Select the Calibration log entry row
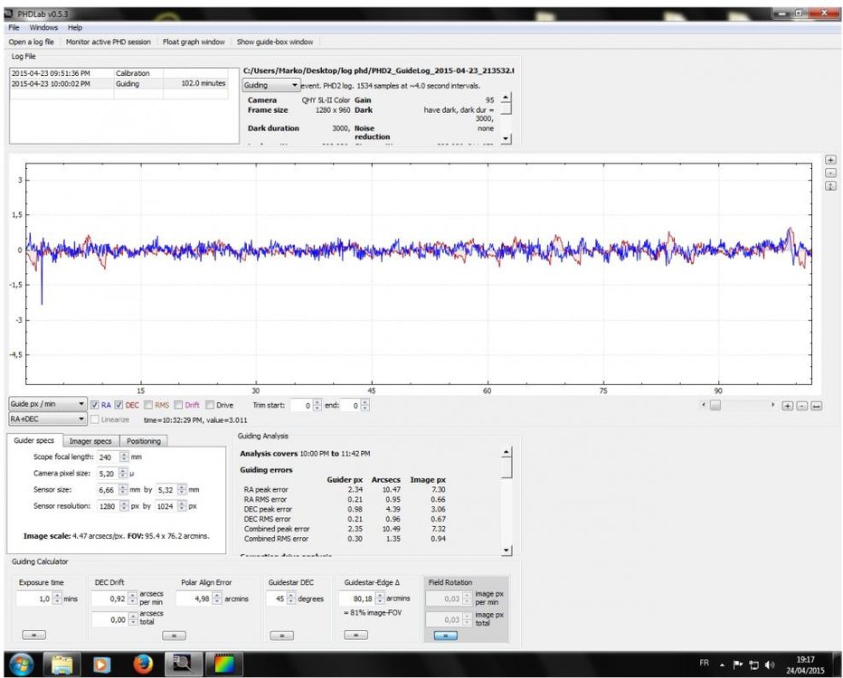 (118, 73)
